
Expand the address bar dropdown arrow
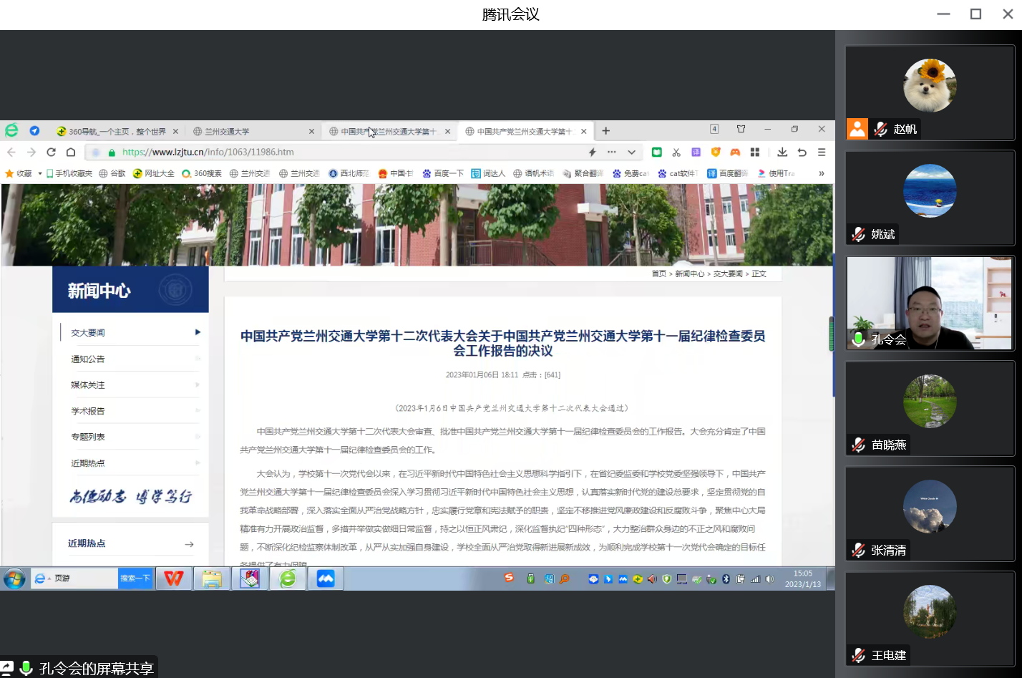pyautogui.click(x=631, y=152)
